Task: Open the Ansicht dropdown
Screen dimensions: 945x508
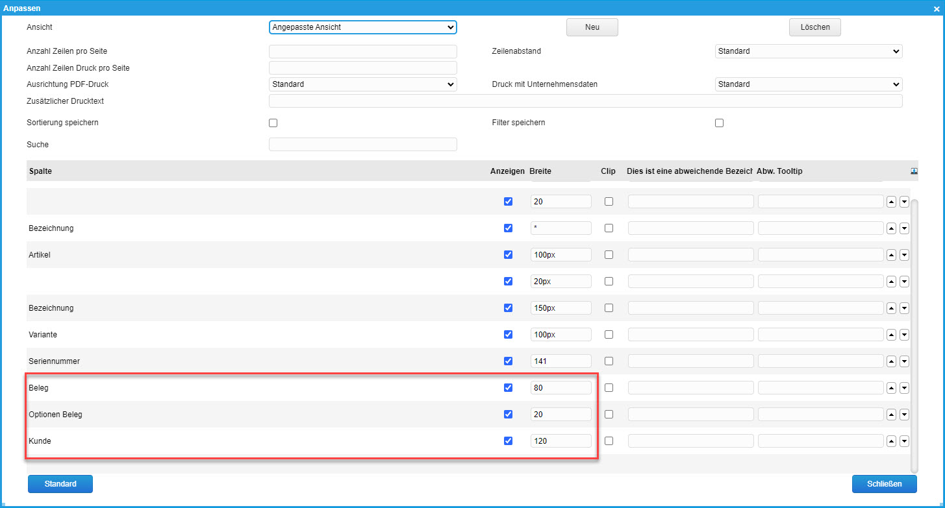Action: point(362,27)
